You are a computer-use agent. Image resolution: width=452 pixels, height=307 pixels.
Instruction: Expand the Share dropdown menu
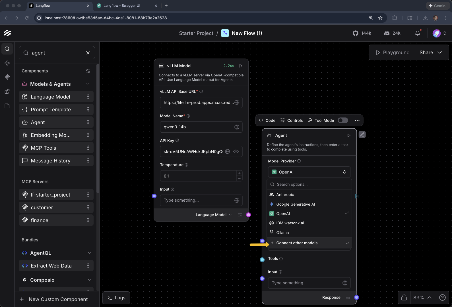439,53
